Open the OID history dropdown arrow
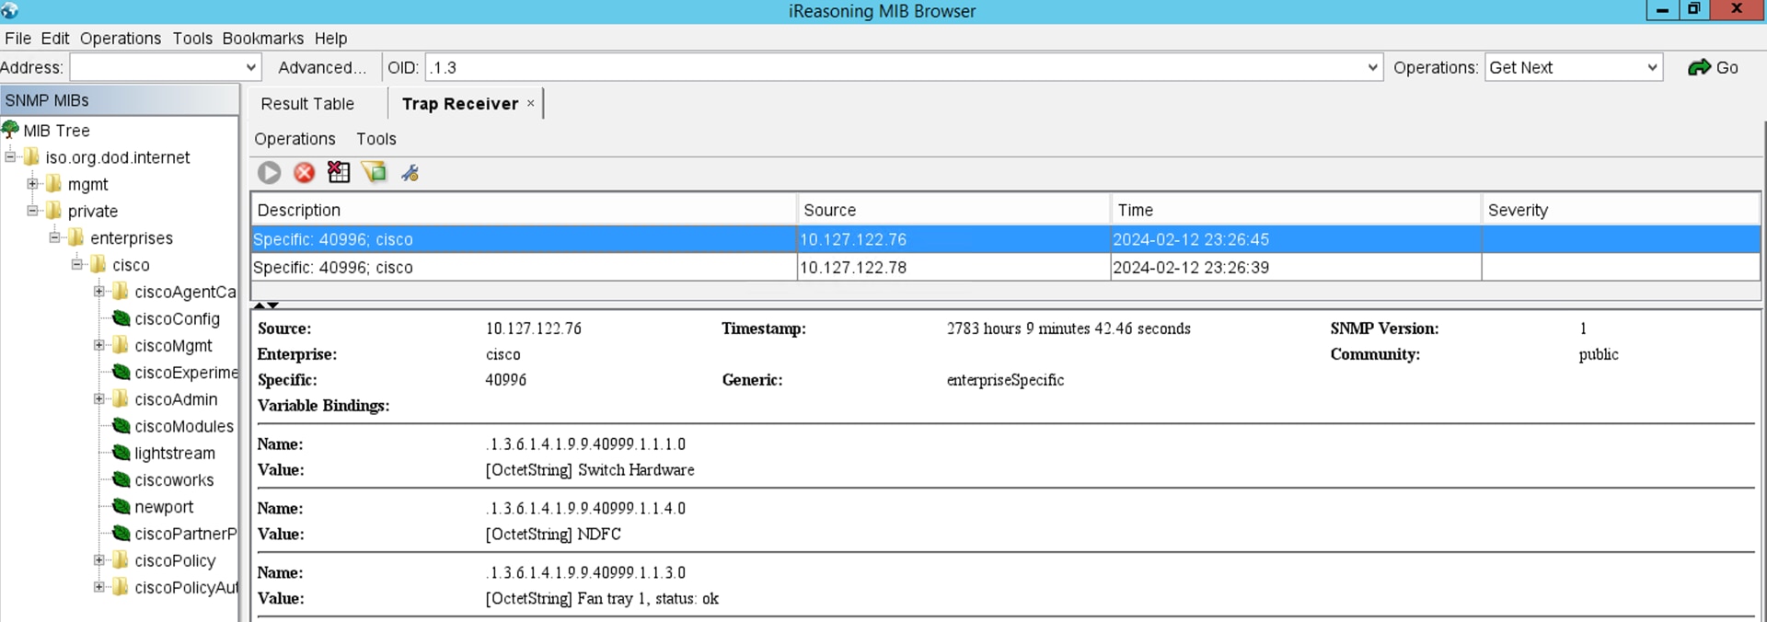 click(1372, 67)
